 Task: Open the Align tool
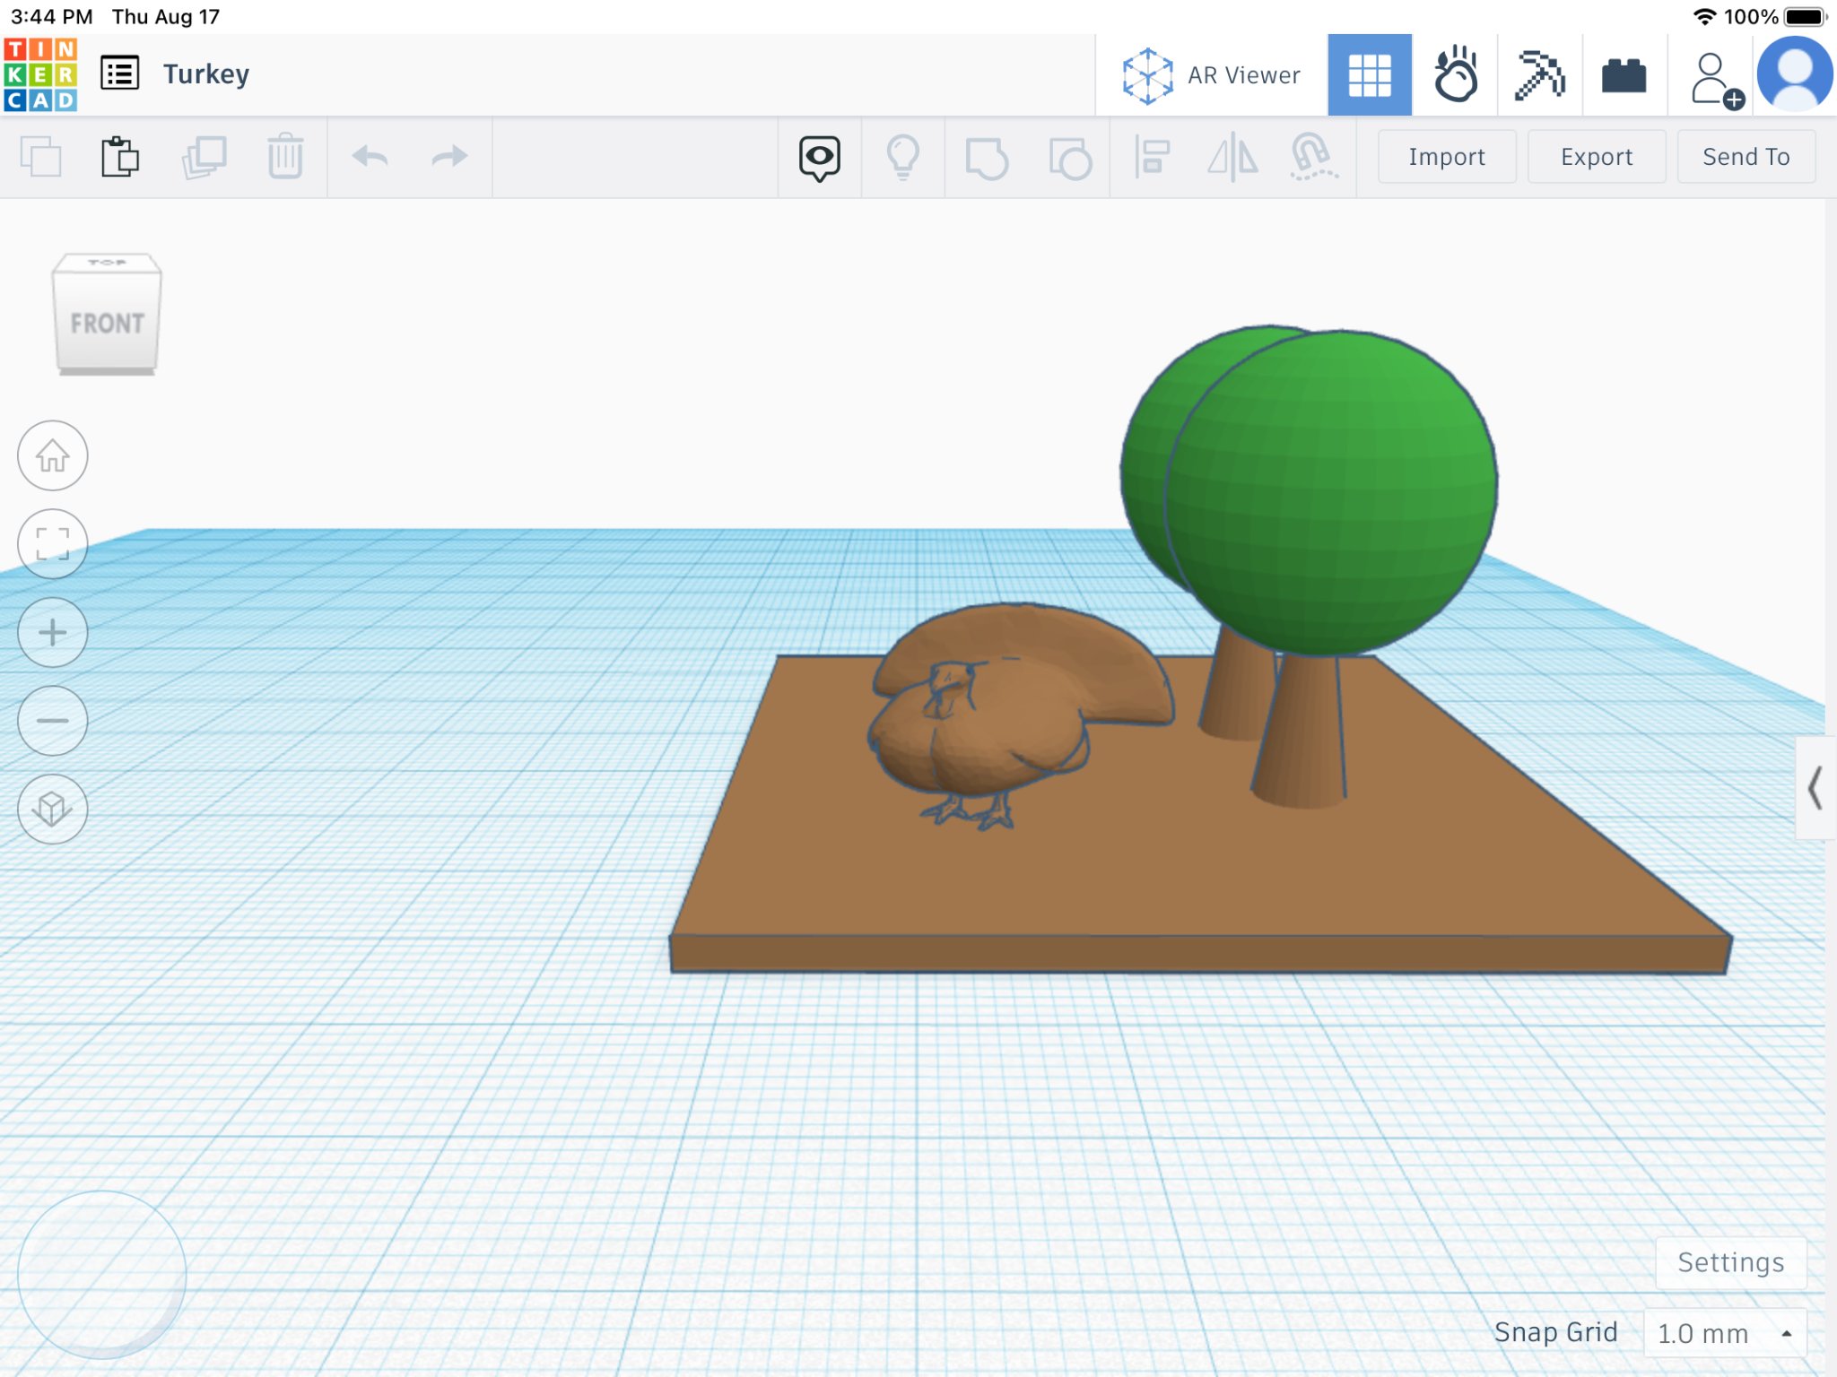(x=1153, y=160)
